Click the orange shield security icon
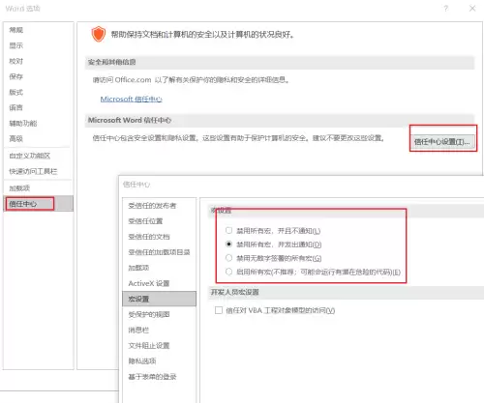Image resolution: width=484 pixels, height=403 pixels. (99, 34)
